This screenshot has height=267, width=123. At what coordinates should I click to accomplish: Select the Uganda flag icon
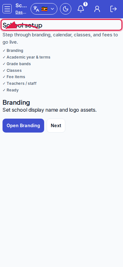pyautogui.click(x=44, y=9)
